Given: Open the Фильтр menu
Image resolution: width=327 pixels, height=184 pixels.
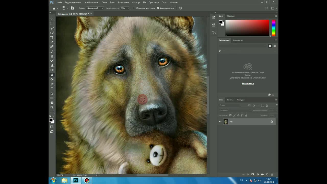Looking at the screenshot, I should coord(136,2).
